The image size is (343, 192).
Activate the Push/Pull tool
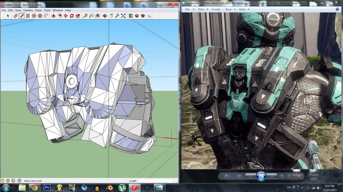click(53, 16)
